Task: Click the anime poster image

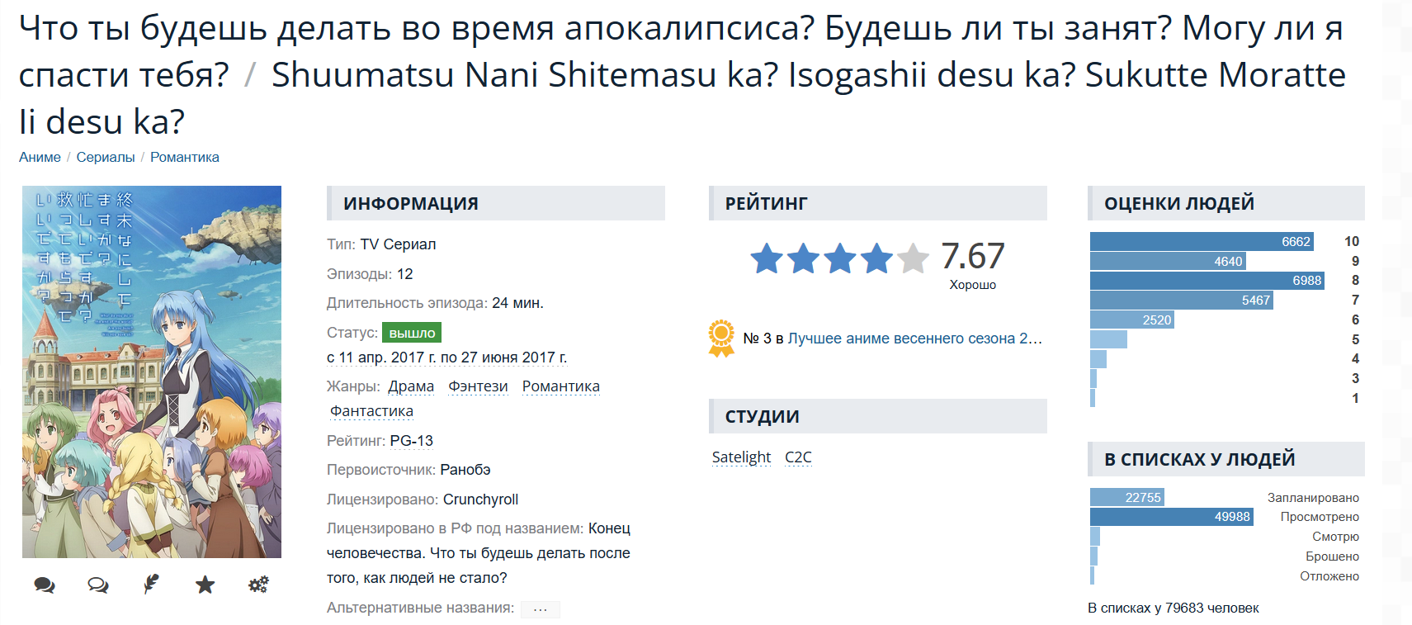Action: pos(152,372)
